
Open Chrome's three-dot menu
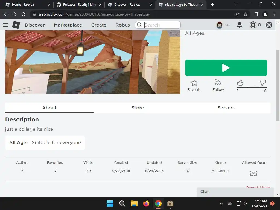point(274,14)
